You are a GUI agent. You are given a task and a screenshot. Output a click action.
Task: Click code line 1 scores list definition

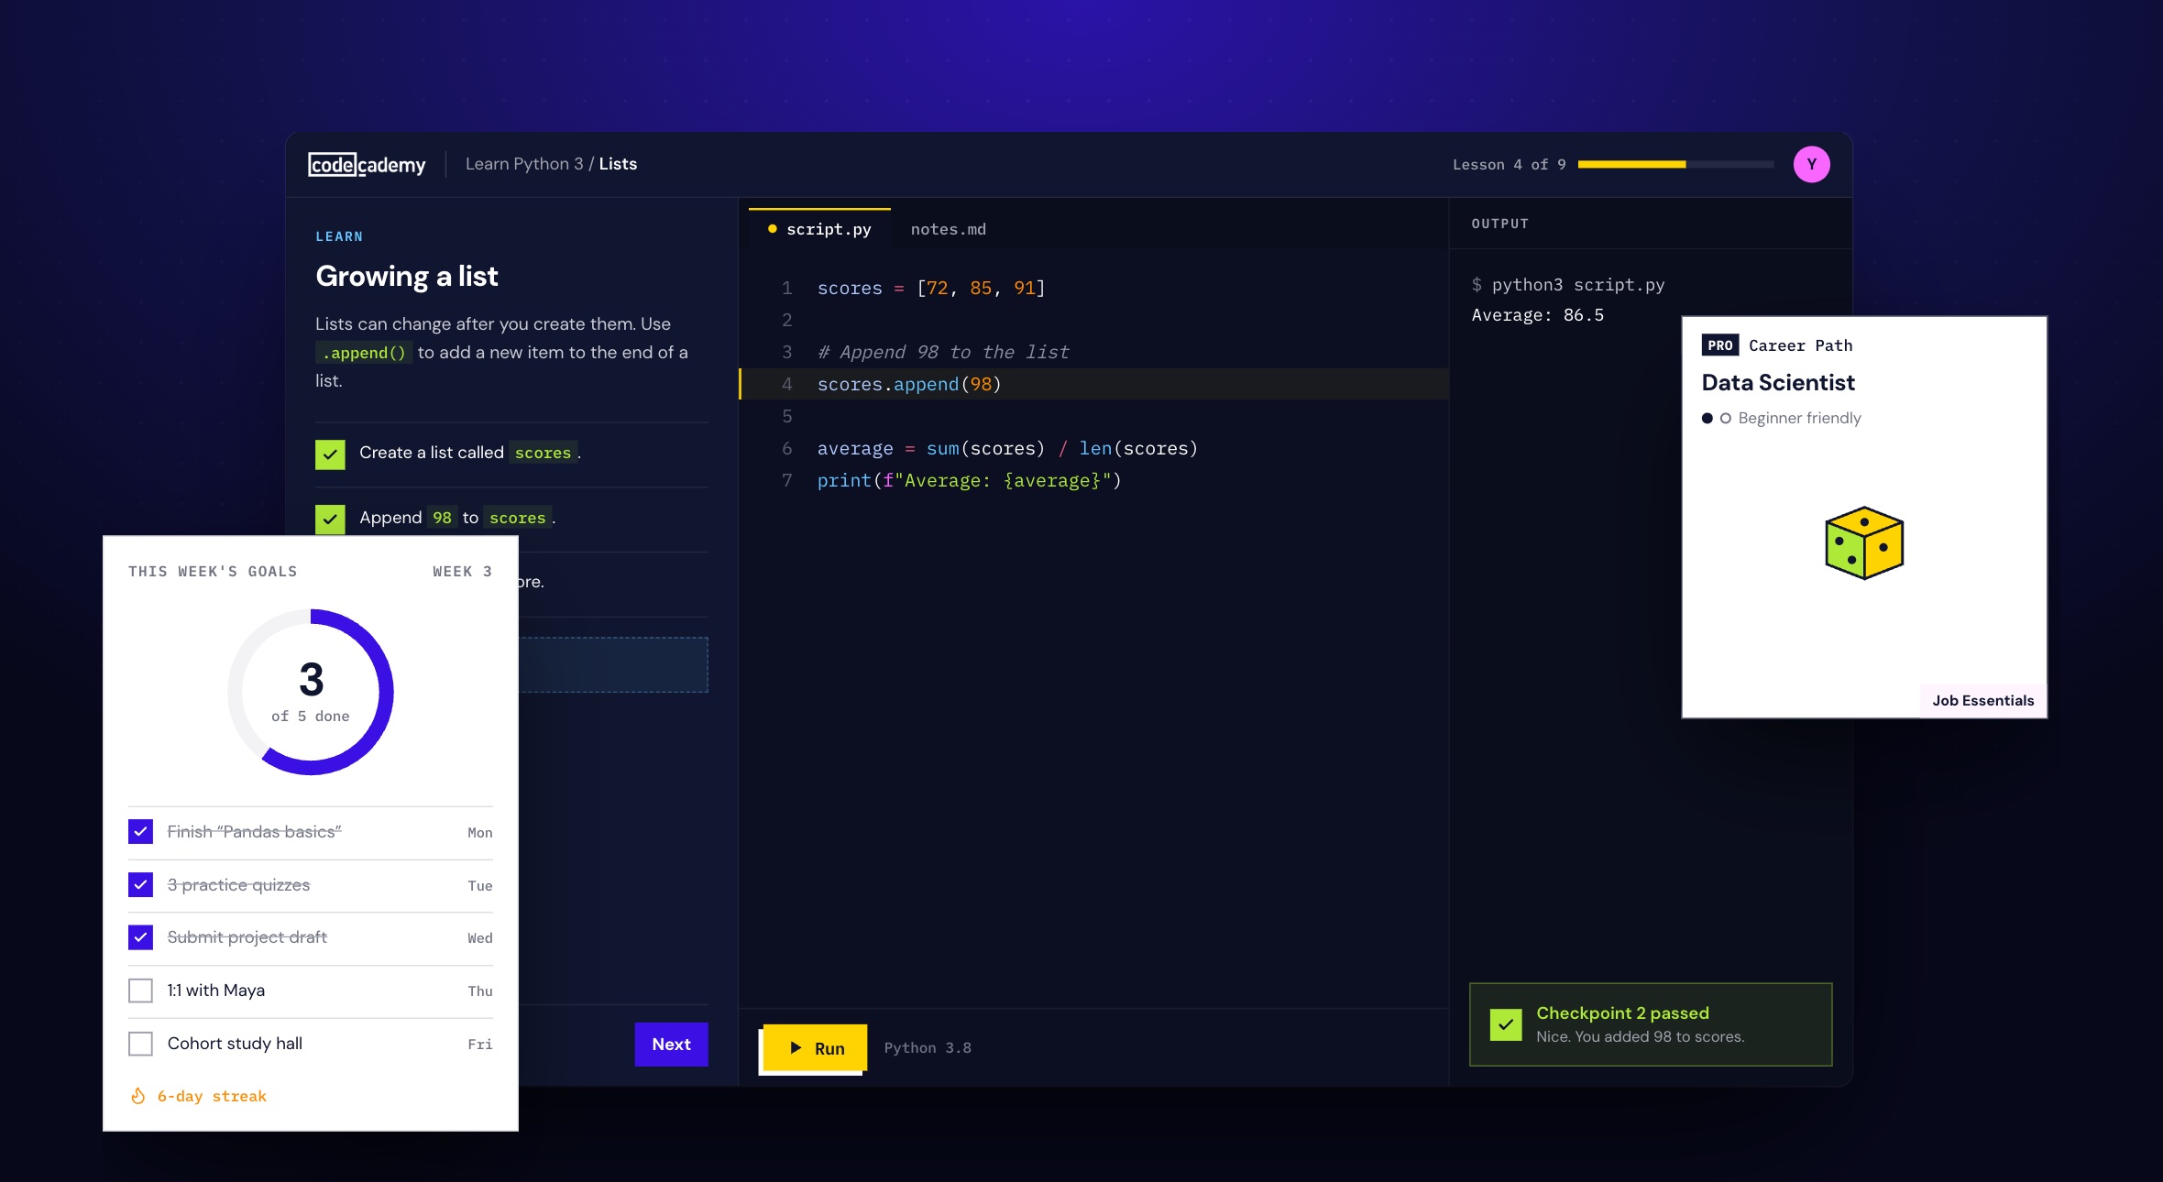coord(931,289)
